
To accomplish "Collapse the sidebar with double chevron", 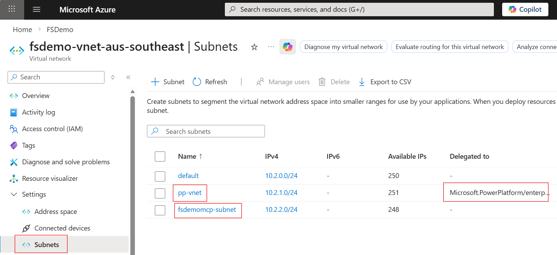I will point(128,77).
